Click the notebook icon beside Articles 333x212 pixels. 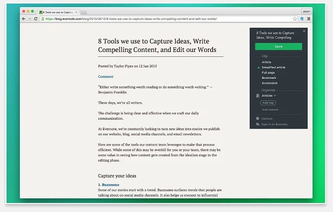(x=258, y=96)
